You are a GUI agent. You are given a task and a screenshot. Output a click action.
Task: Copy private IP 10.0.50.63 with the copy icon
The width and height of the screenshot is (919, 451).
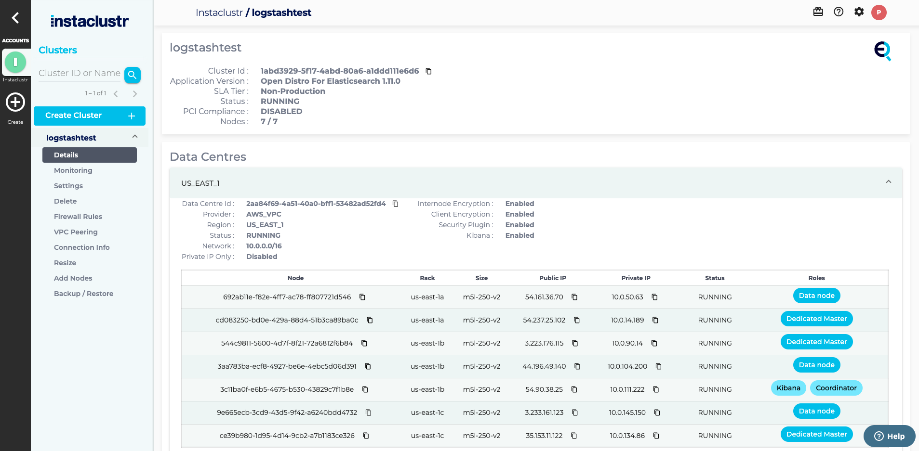654,297
